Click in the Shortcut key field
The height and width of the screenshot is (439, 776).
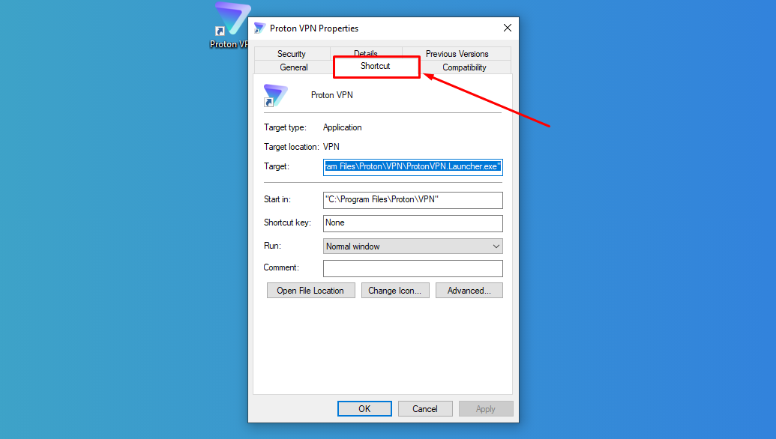(413, 223)
